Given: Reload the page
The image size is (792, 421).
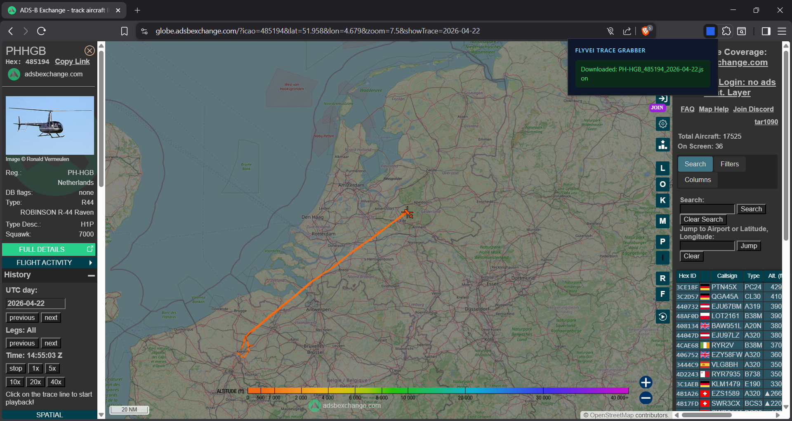Looking at the screenshot, I should (x=41, y=31).
